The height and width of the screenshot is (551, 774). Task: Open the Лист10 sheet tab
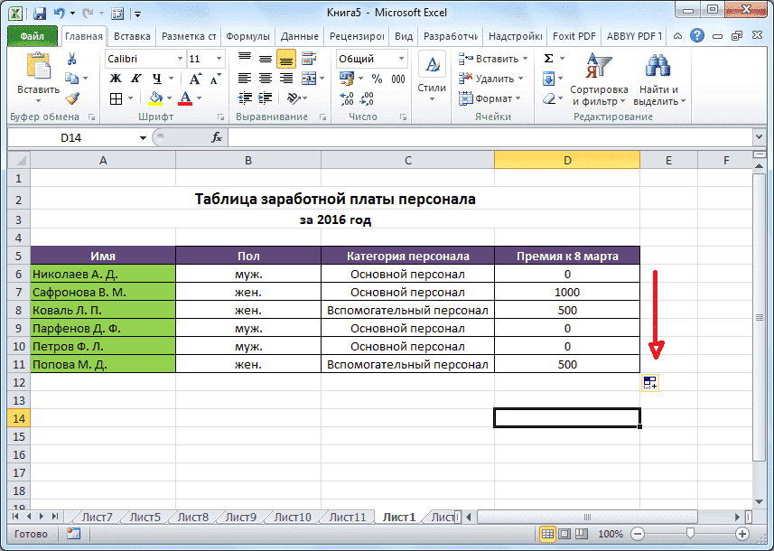(x=292, y=517)
